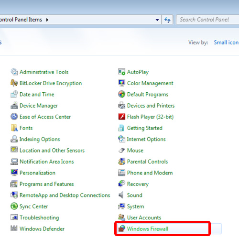The height and width of the screenshot is (239, 239).
Task: Click the Indexing Options icon
Action: (x=14, y=139)
